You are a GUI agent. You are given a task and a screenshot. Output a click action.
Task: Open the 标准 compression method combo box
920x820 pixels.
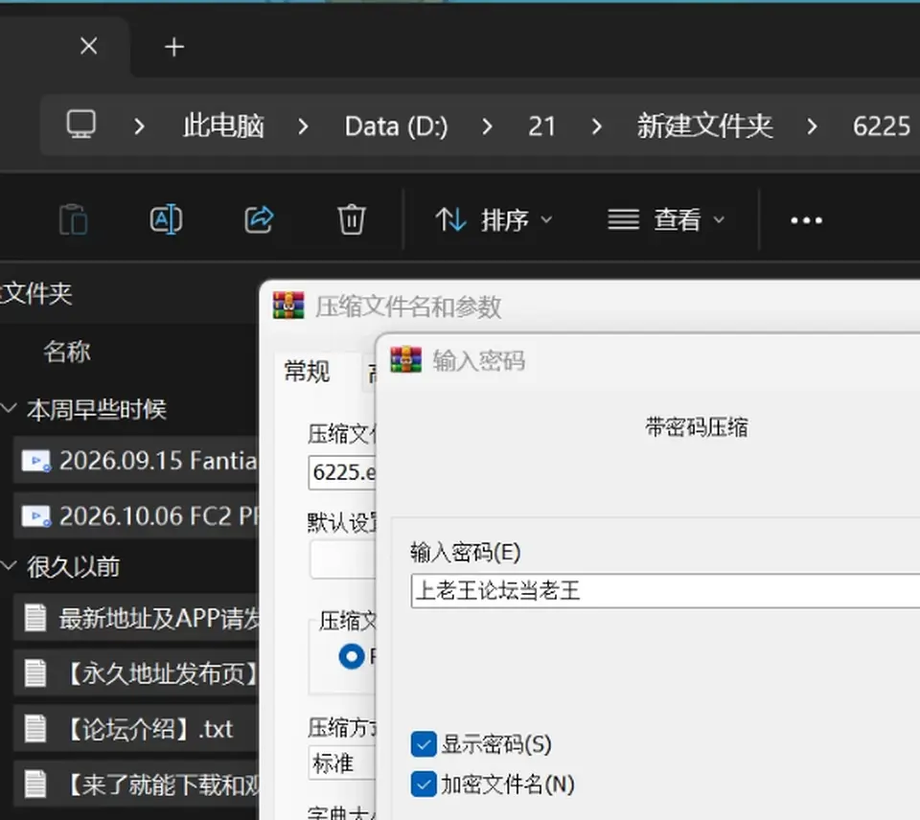[x=341, y=763]
